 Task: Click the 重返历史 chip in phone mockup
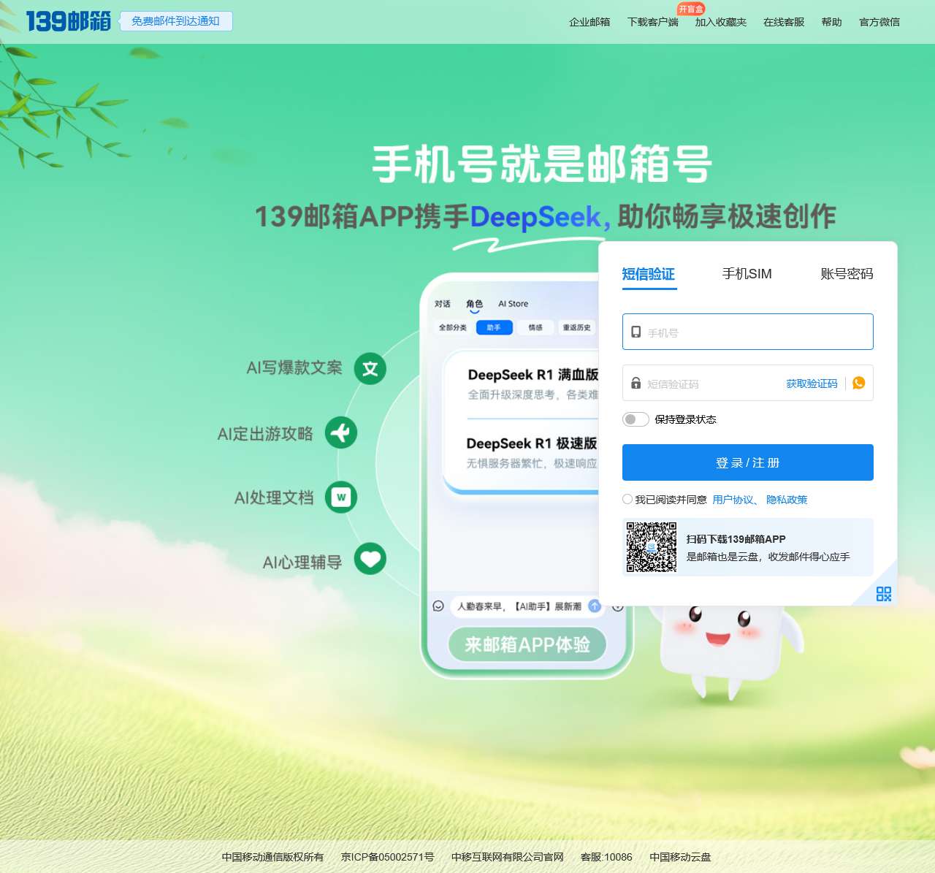coord(577,327)
